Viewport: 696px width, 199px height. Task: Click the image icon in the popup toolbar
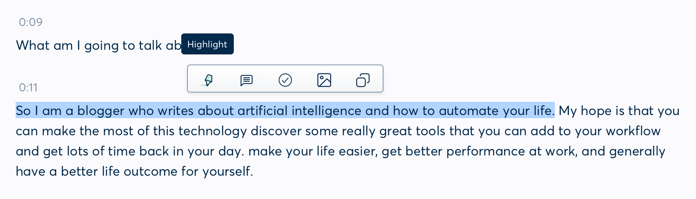(324, 80)
